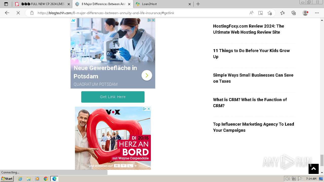
Task: Open Top Influencer Marketing Agency article
Action: pyautogui.click(x=253, y=127)
